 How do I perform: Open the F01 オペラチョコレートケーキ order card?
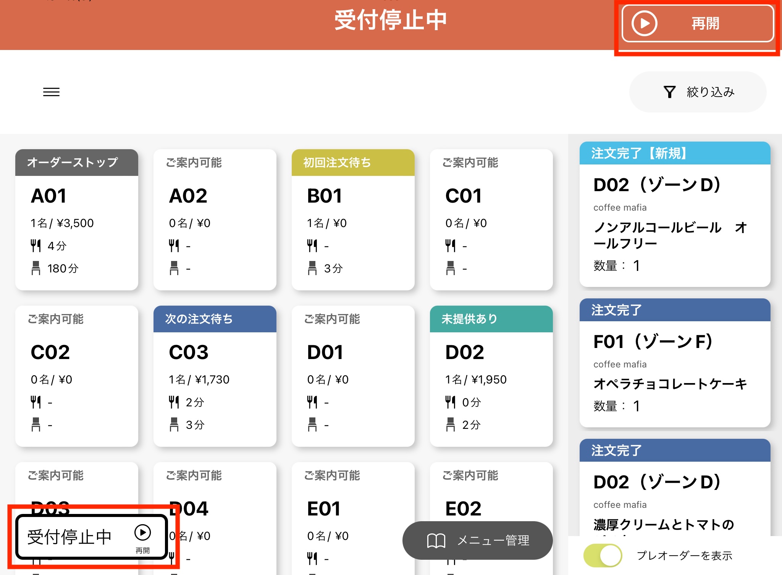675,362
